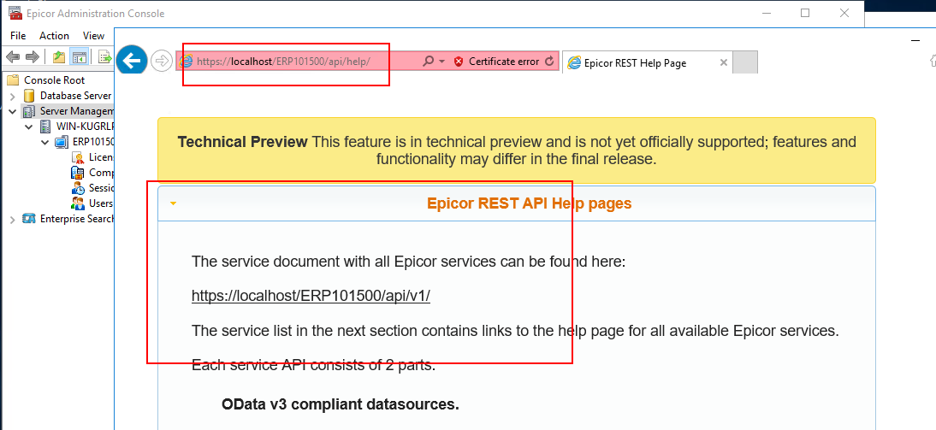Click the browser back arrow button
Screen dimensions: 936x430
[132, 60]
